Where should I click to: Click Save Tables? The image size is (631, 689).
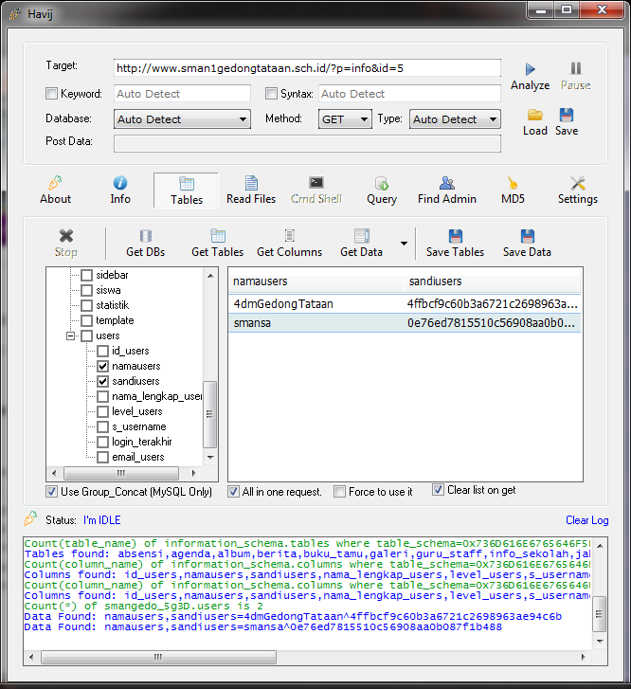pos(455,243)
